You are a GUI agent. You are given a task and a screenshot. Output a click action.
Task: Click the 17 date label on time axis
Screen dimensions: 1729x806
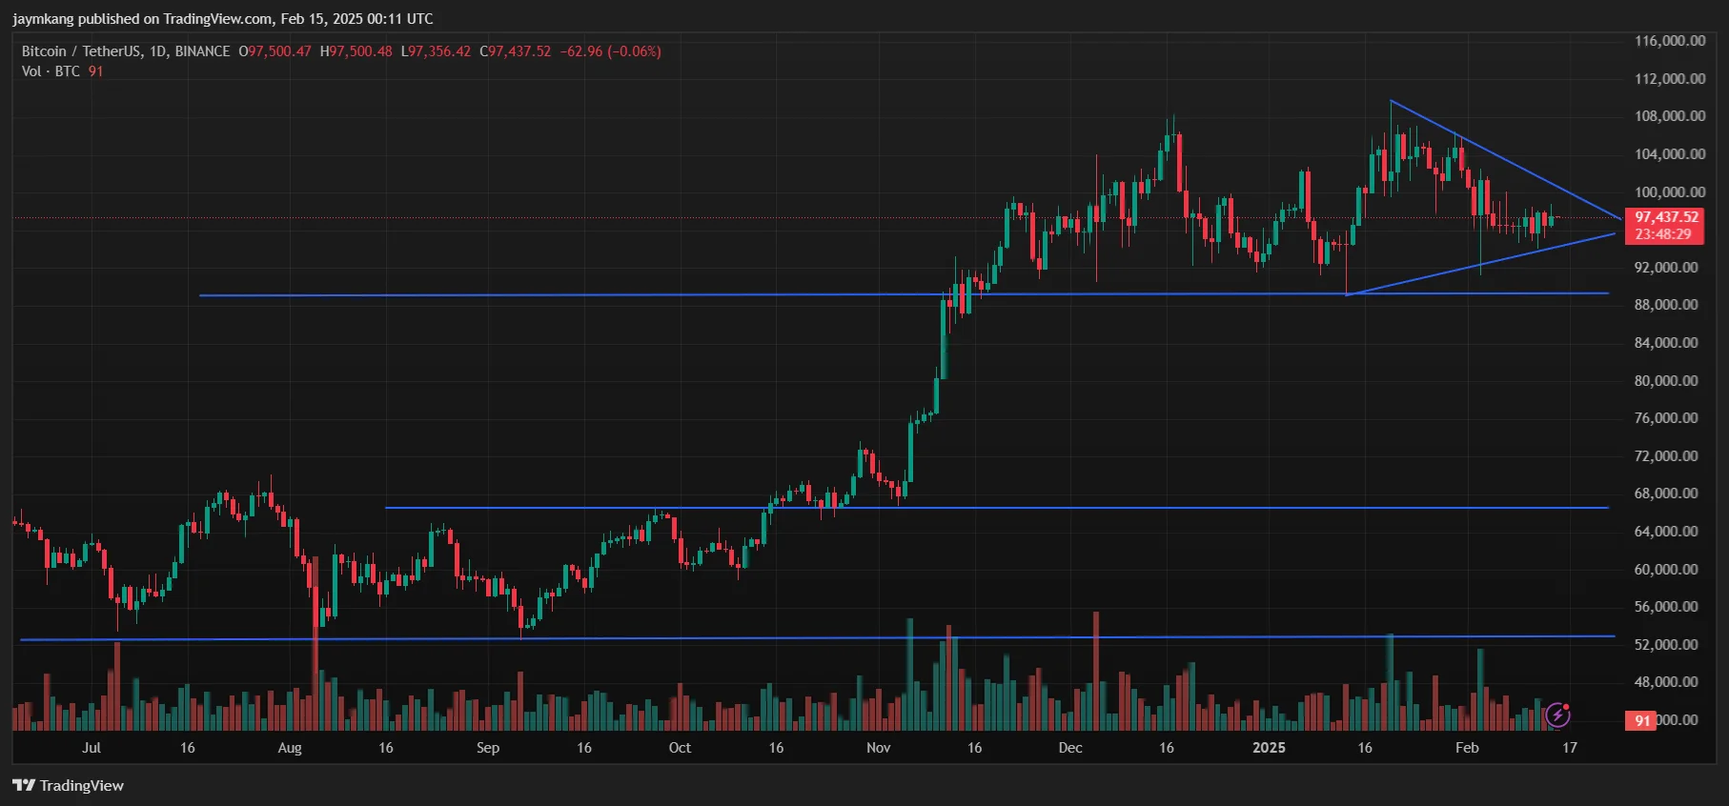point(1570,748)
